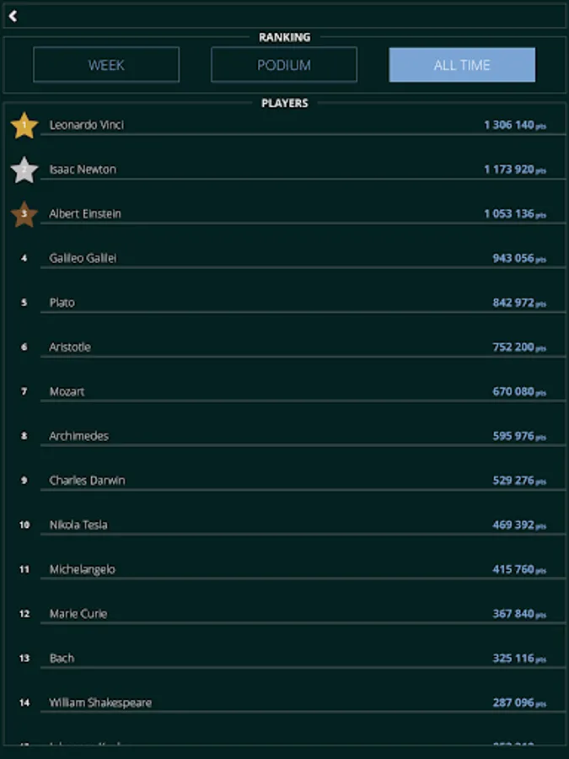569x759 pixels.
Task: Open Leonardo Vinci's player entry
Action: pyautogui.click(x=87, y=125)
